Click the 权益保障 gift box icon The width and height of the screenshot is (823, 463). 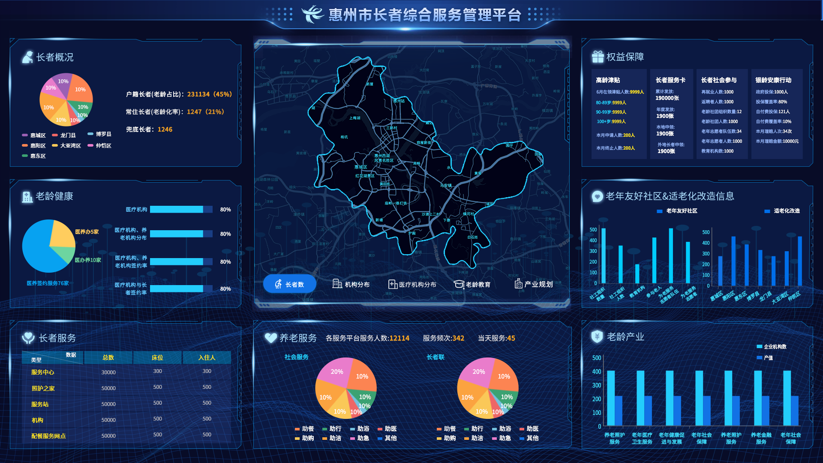click(598, 57)
